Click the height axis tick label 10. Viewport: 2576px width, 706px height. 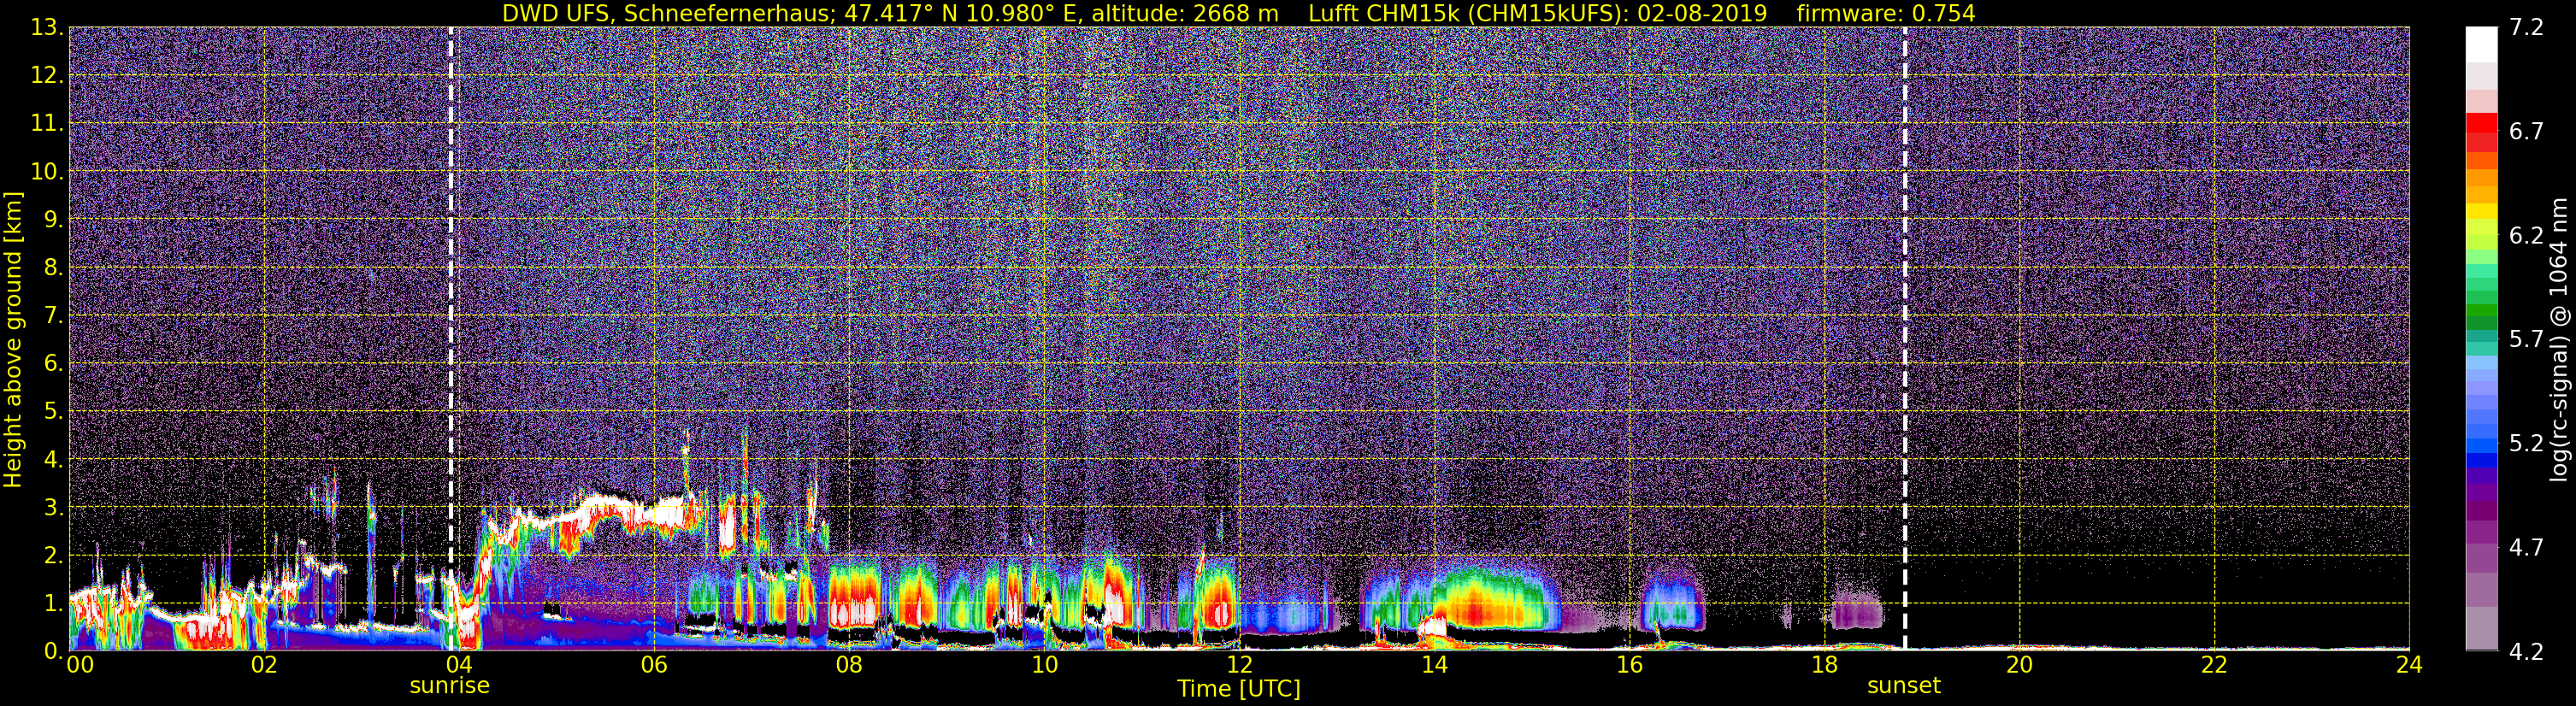pyautogui.click(x=45, y=171)
